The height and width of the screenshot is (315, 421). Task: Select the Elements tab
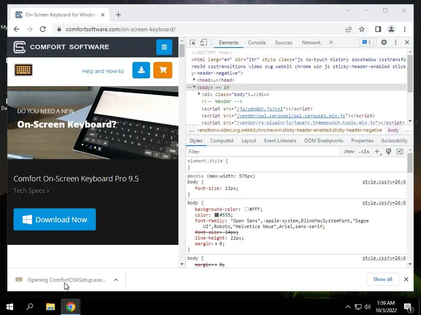click(229, 43)
